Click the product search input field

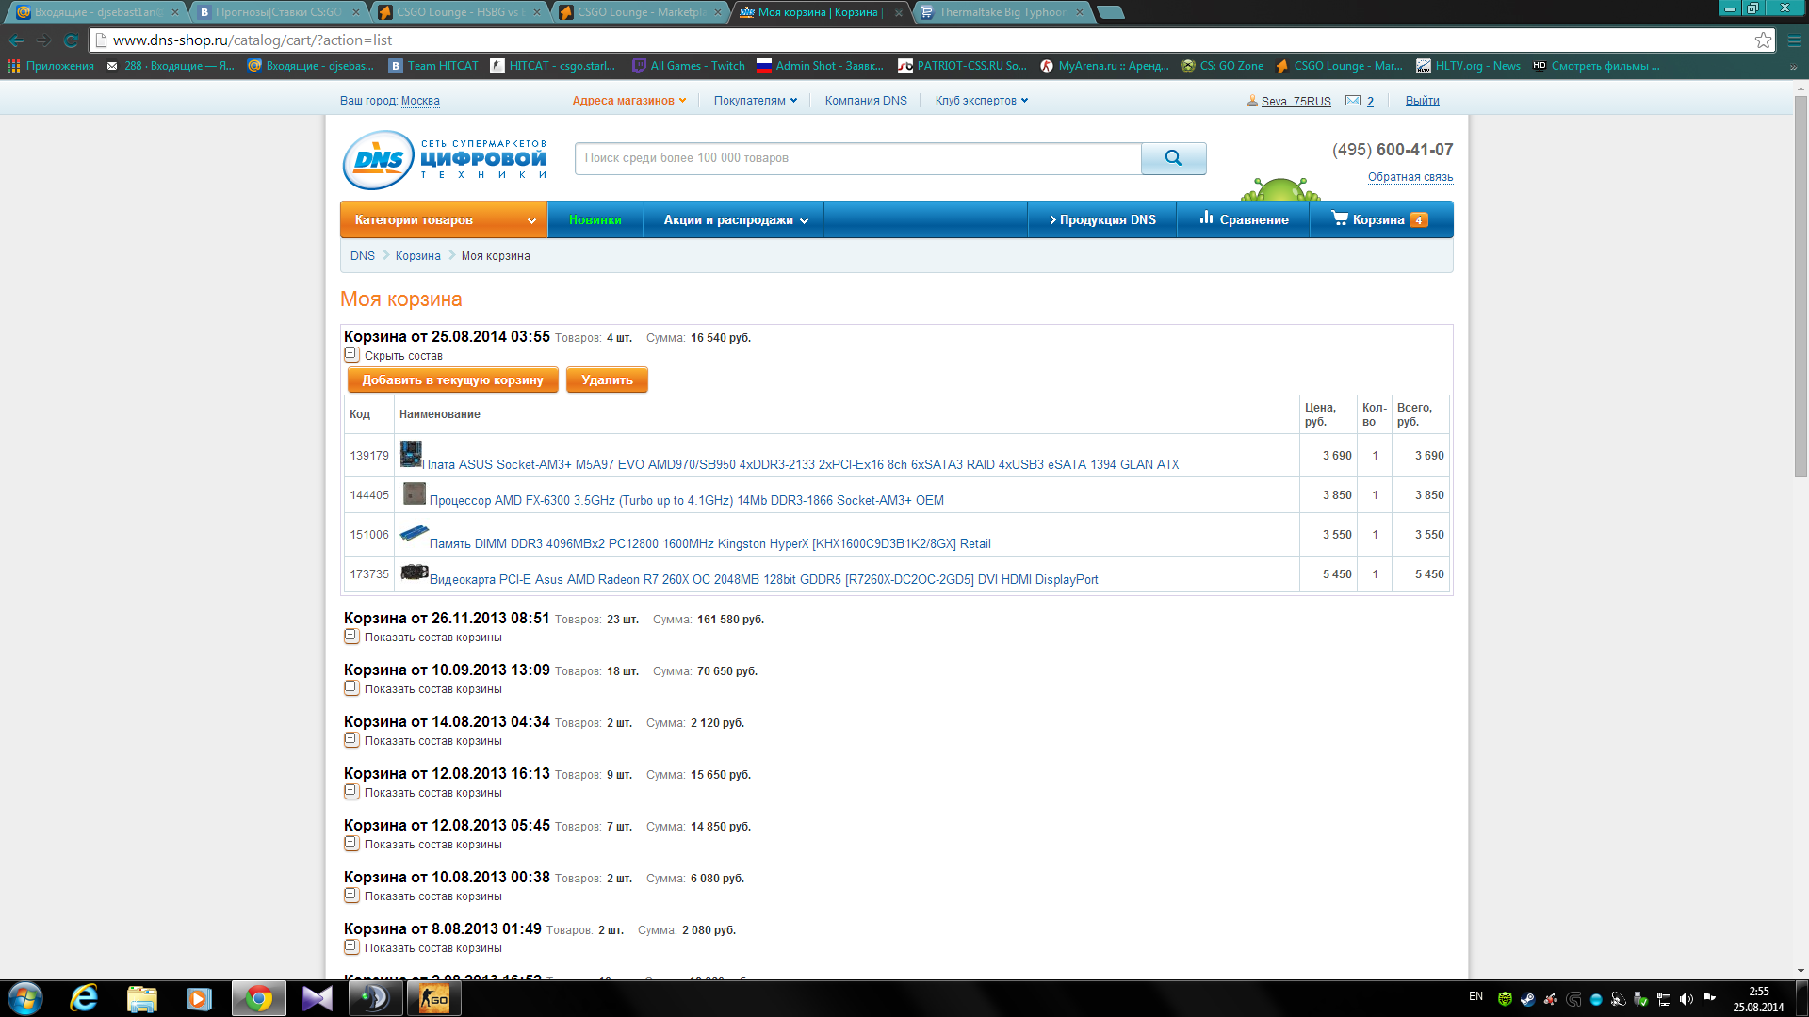point(858,158)
